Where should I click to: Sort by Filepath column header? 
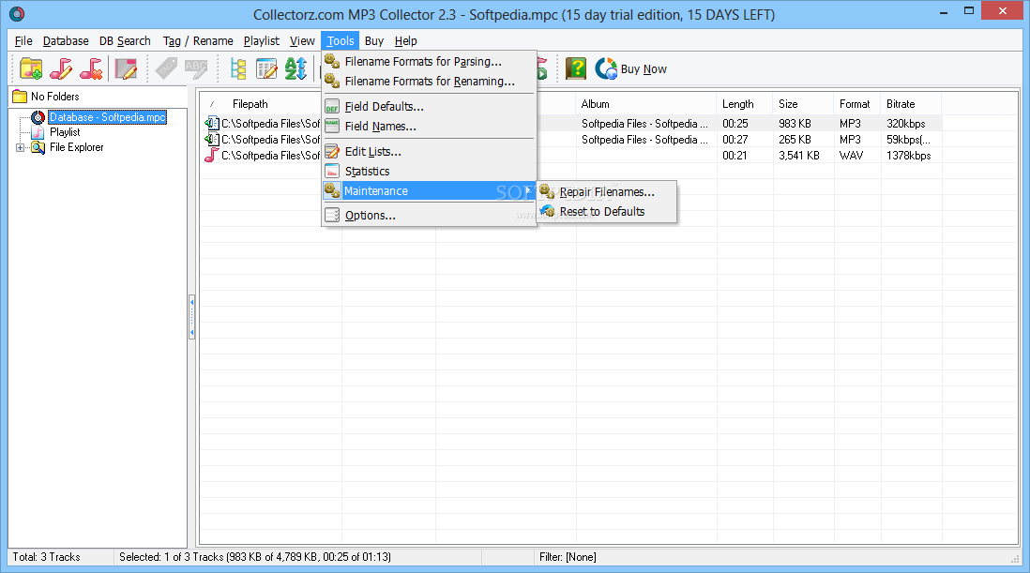[x=250, y=104]
